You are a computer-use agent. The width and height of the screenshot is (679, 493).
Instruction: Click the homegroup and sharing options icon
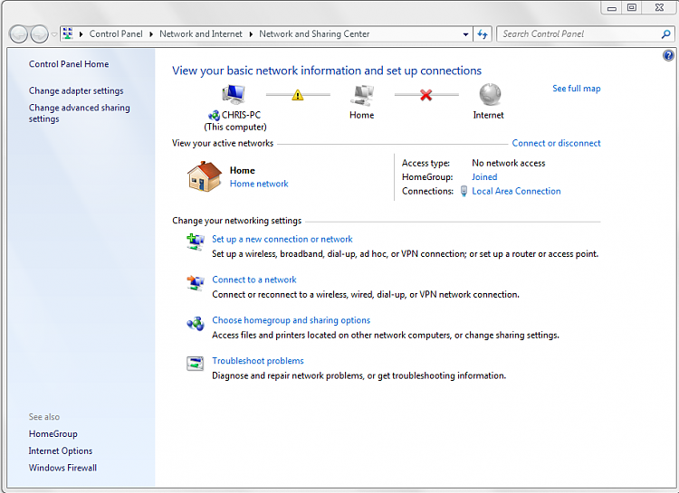click(196, 323)
